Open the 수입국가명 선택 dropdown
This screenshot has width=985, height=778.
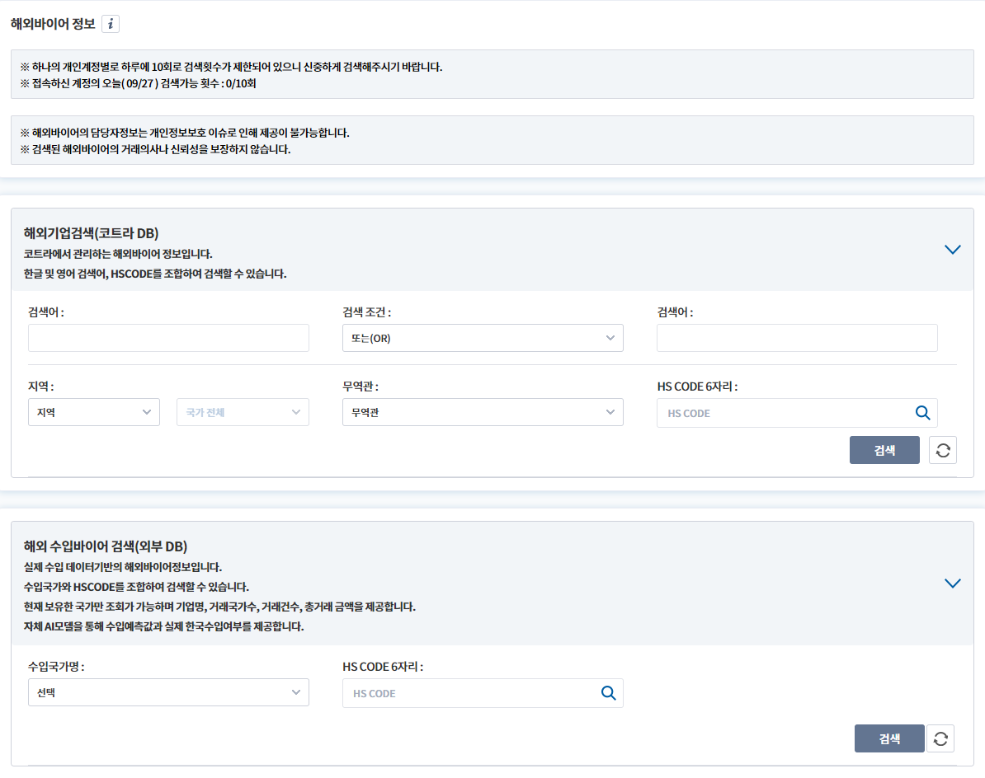tap(168, 692)
